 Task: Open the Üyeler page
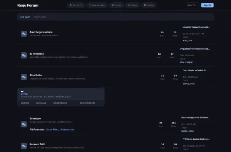click(x=116, y=5)
